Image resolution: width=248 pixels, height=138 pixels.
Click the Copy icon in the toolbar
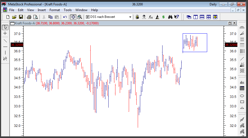point(50,17)
